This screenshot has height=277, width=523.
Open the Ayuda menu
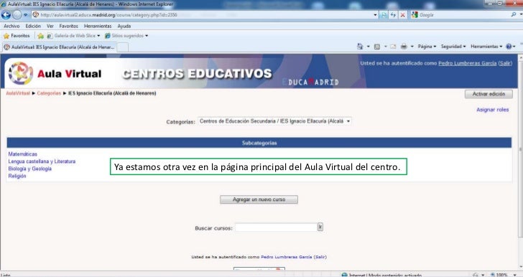[x=124, y=26]
